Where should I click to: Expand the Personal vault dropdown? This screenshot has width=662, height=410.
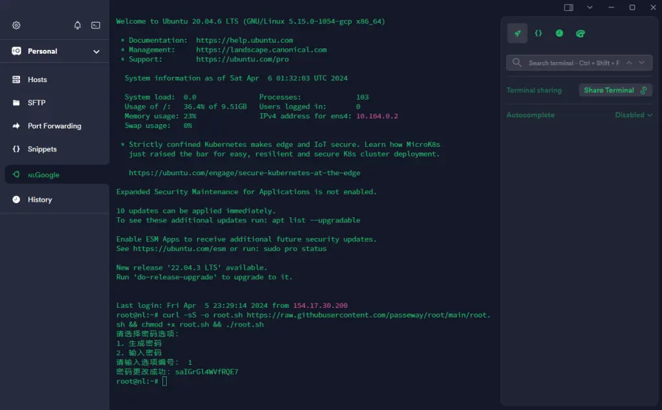96,52
